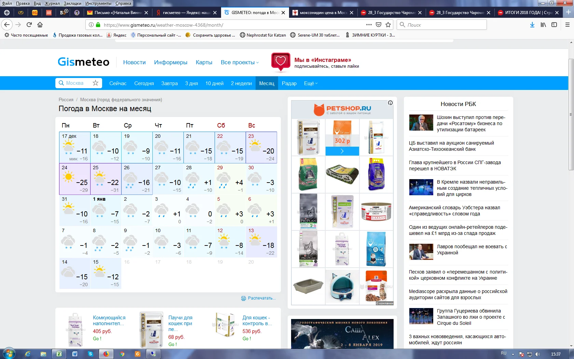The image size is (574, 359).
Task: Reload the current Gismeteo page
Action: [x=29, y=25]
